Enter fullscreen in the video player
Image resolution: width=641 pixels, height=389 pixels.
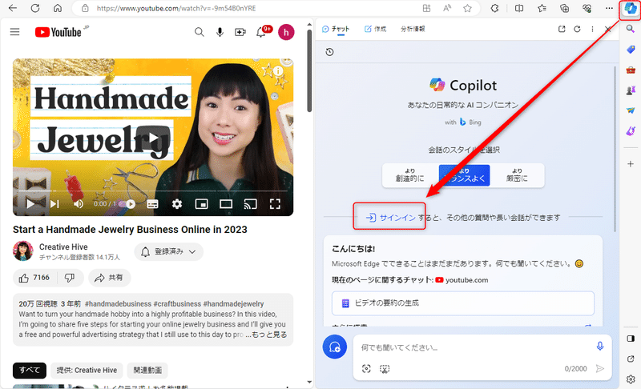click(x=275, y=203)
